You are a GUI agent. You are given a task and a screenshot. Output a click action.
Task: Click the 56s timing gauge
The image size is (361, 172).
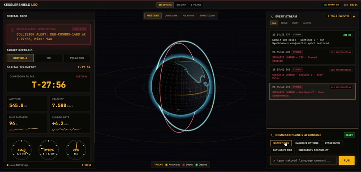(76, 151)
